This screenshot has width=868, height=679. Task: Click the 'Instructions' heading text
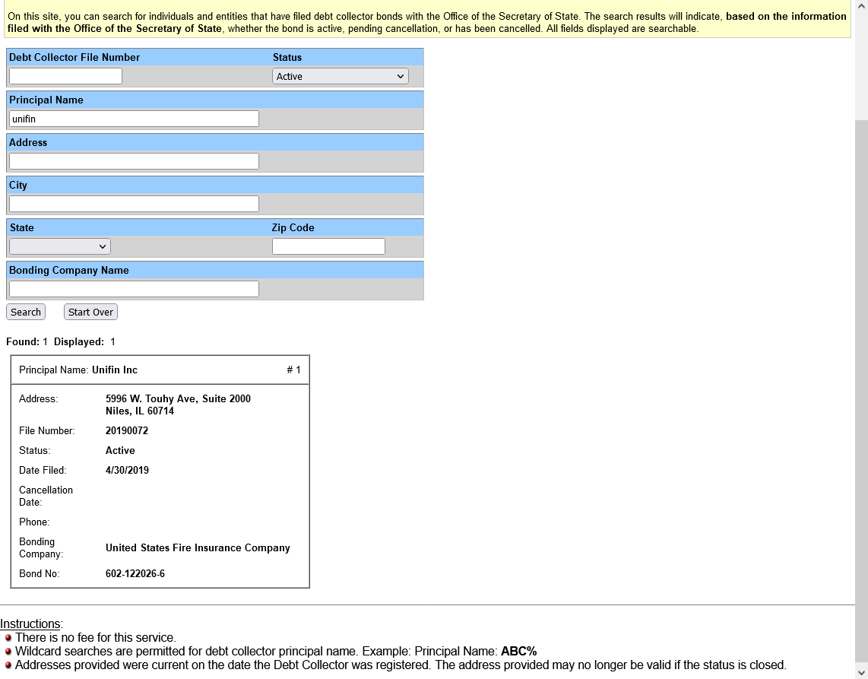(x=30, y=624)
